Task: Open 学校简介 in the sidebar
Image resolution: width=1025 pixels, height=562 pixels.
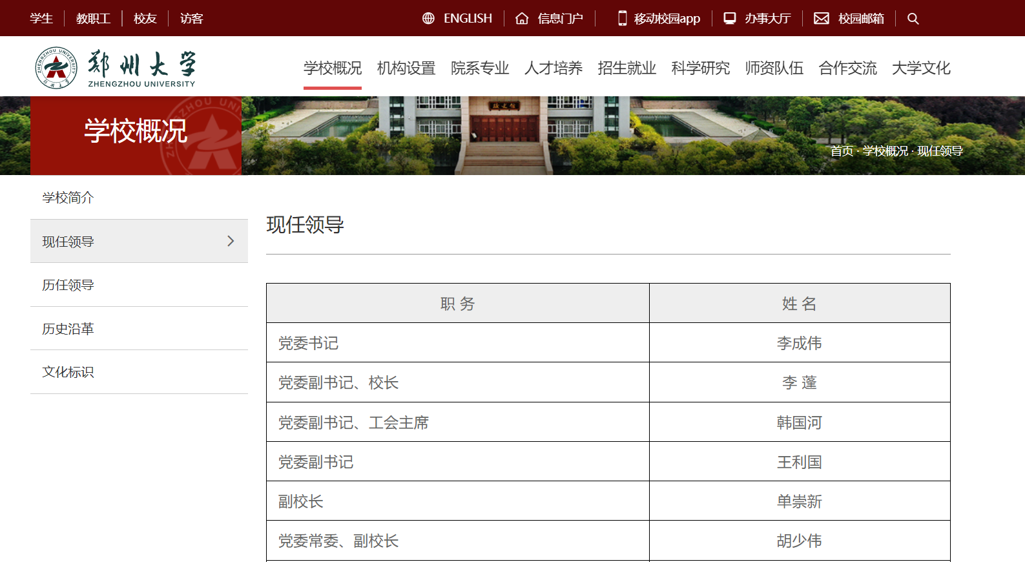Action: (x=68, y=198)
